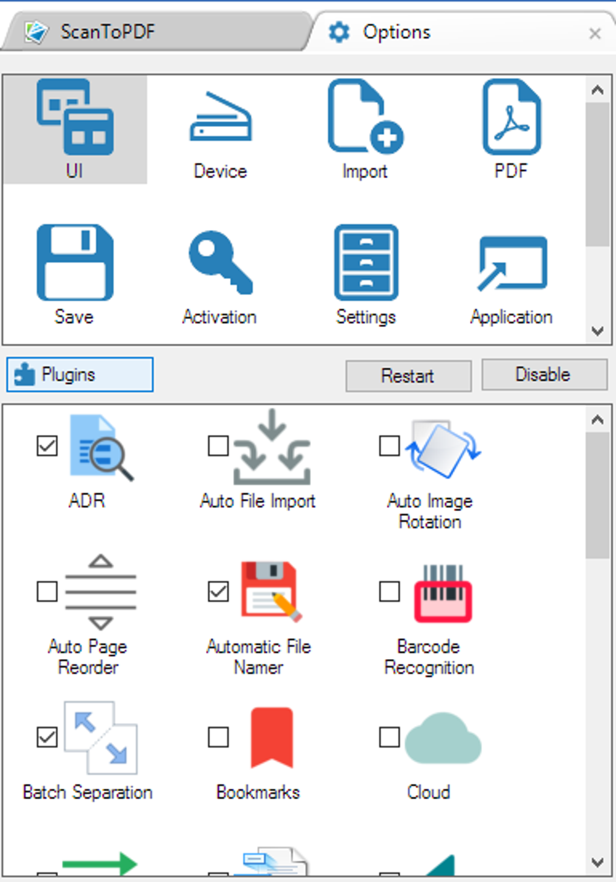Viewport: 616px width, 882px height.
Task: Close the Options tab
Action: tap(595, 33)
